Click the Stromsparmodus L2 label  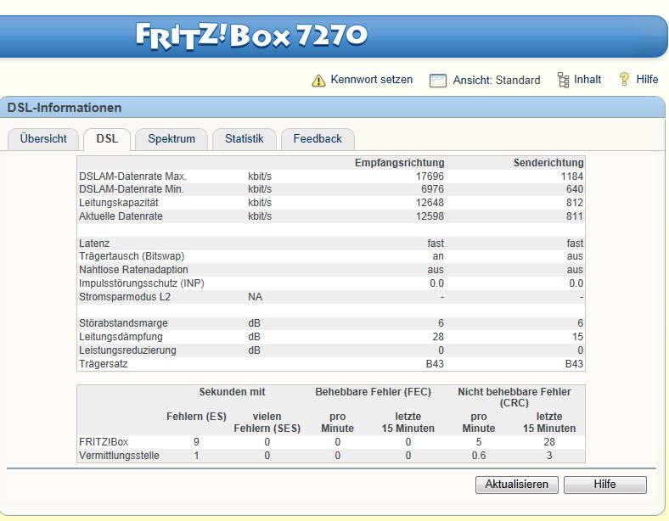(125, 297)
